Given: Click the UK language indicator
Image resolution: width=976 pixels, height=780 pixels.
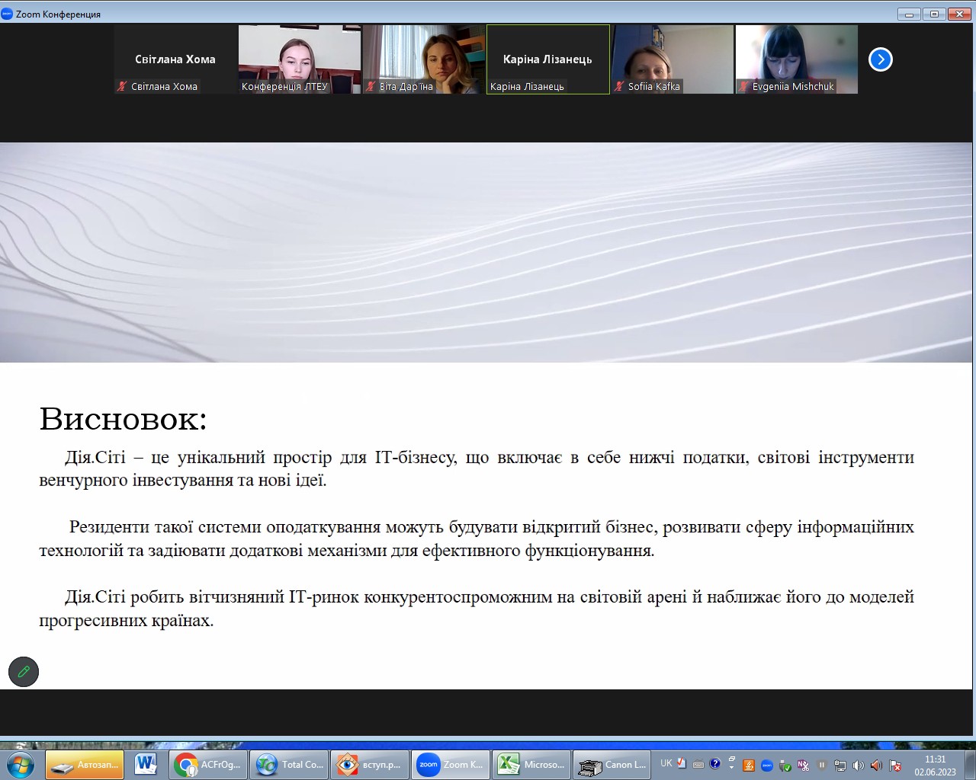Looking at the screenshot, I should point(666,763).
